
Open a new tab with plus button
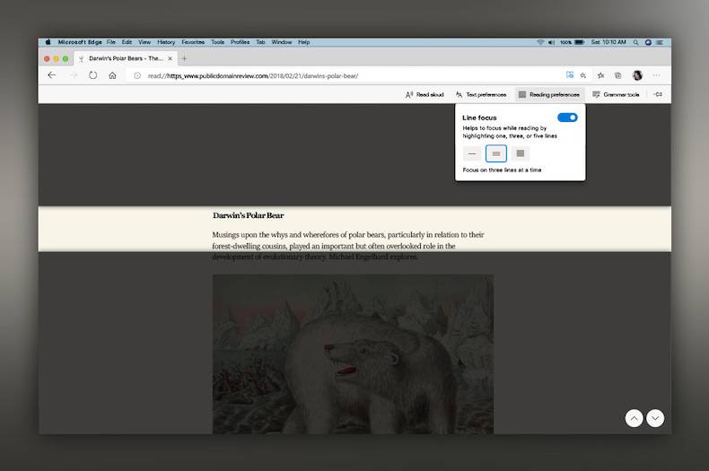coord(184,58)
